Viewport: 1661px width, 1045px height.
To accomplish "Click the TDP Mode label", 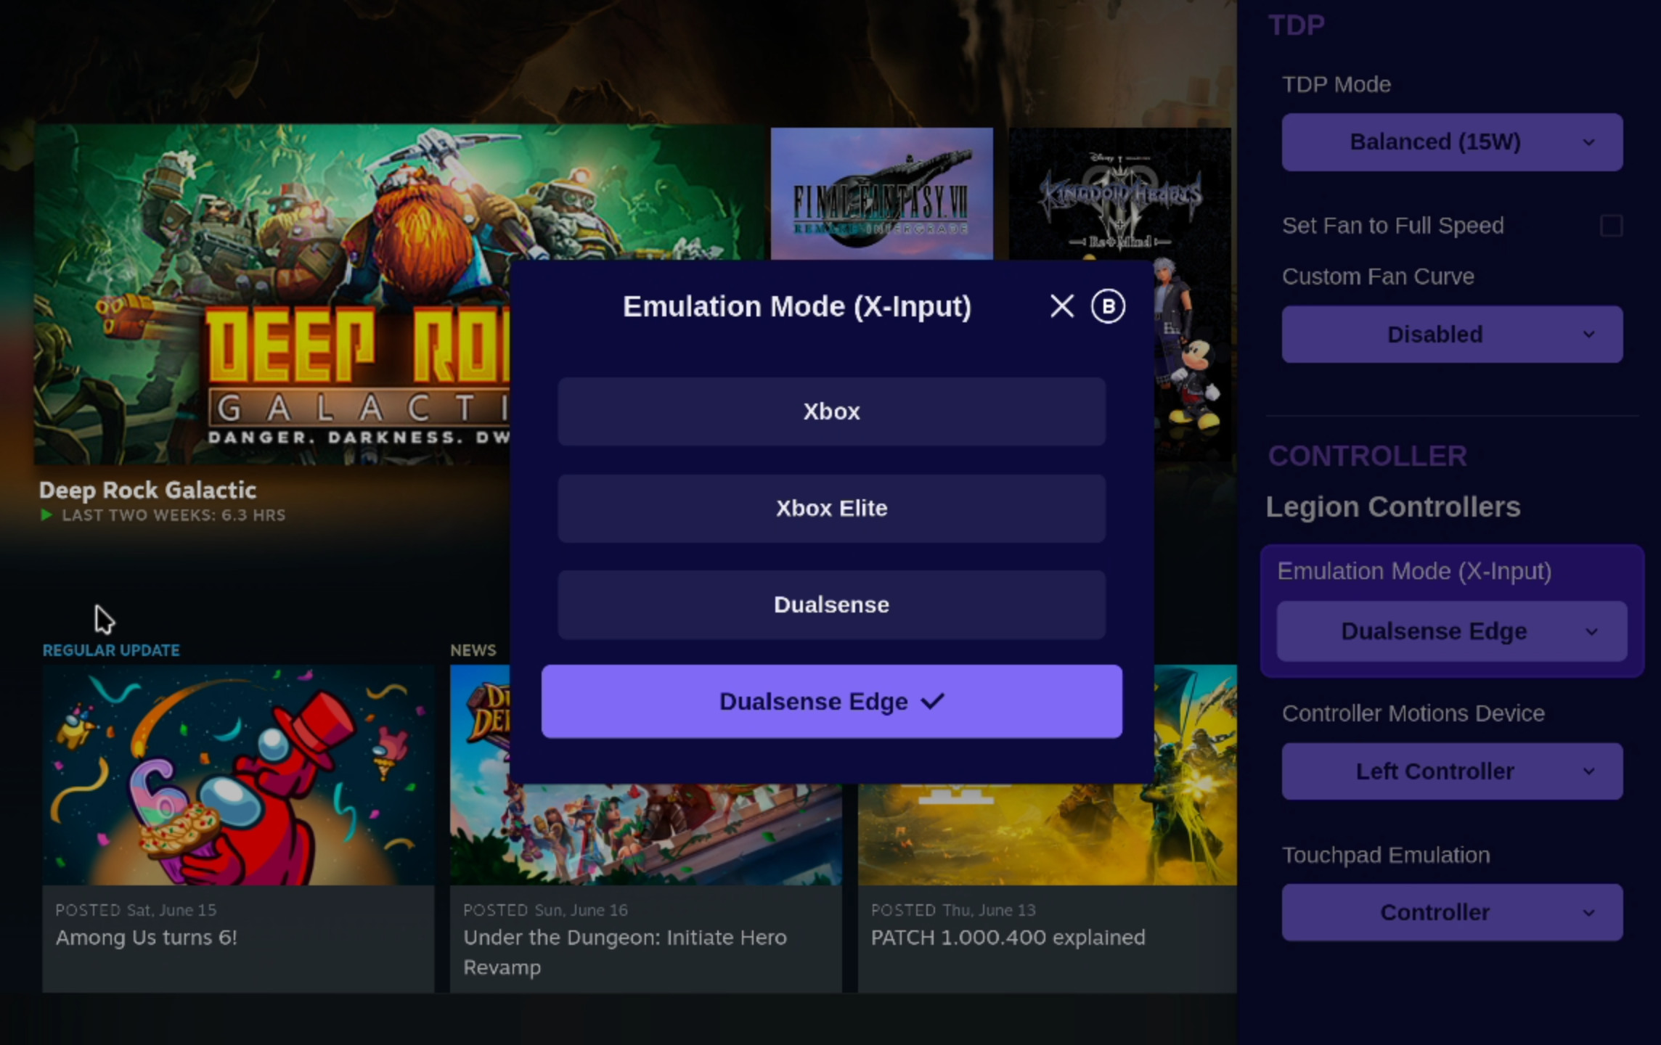I will (x=1336, y=85).
